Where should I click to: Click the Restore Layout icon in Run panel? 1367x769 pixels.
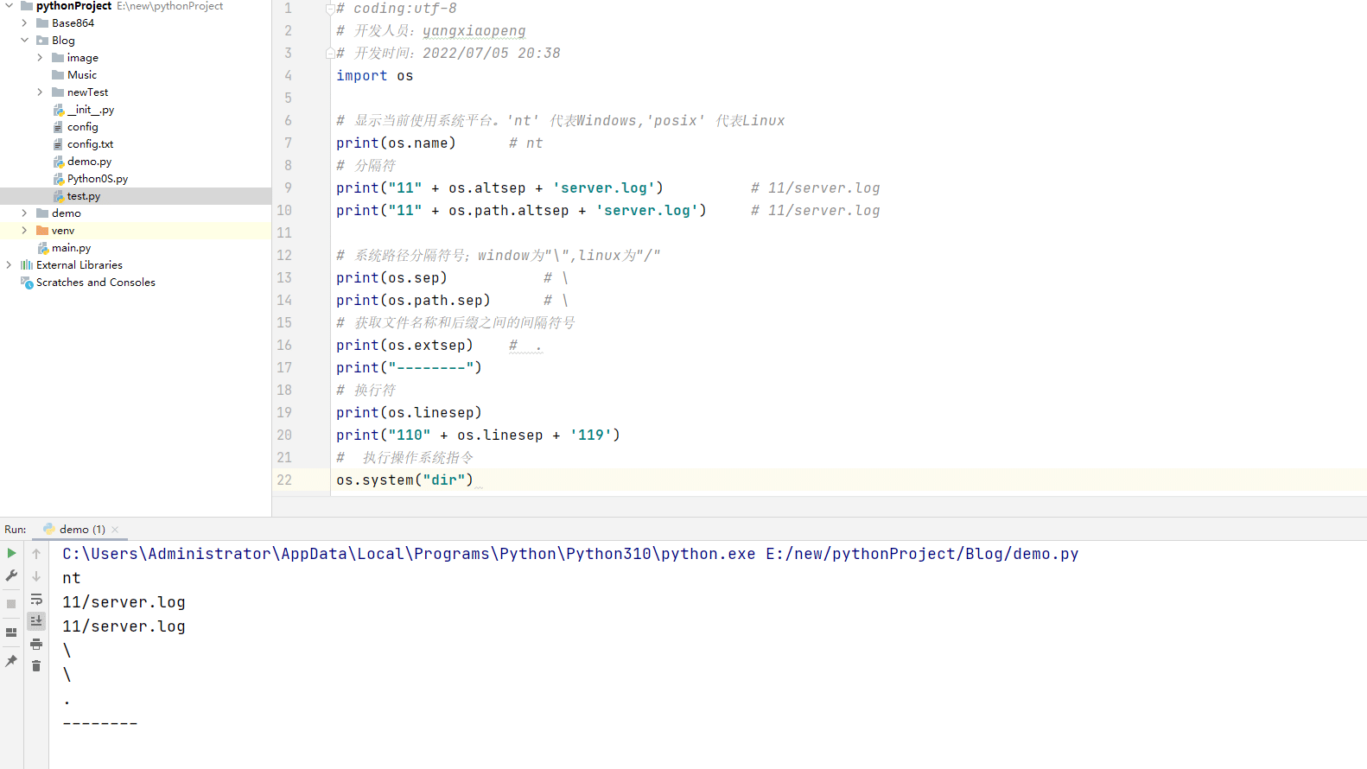click(x=11, y=632)
